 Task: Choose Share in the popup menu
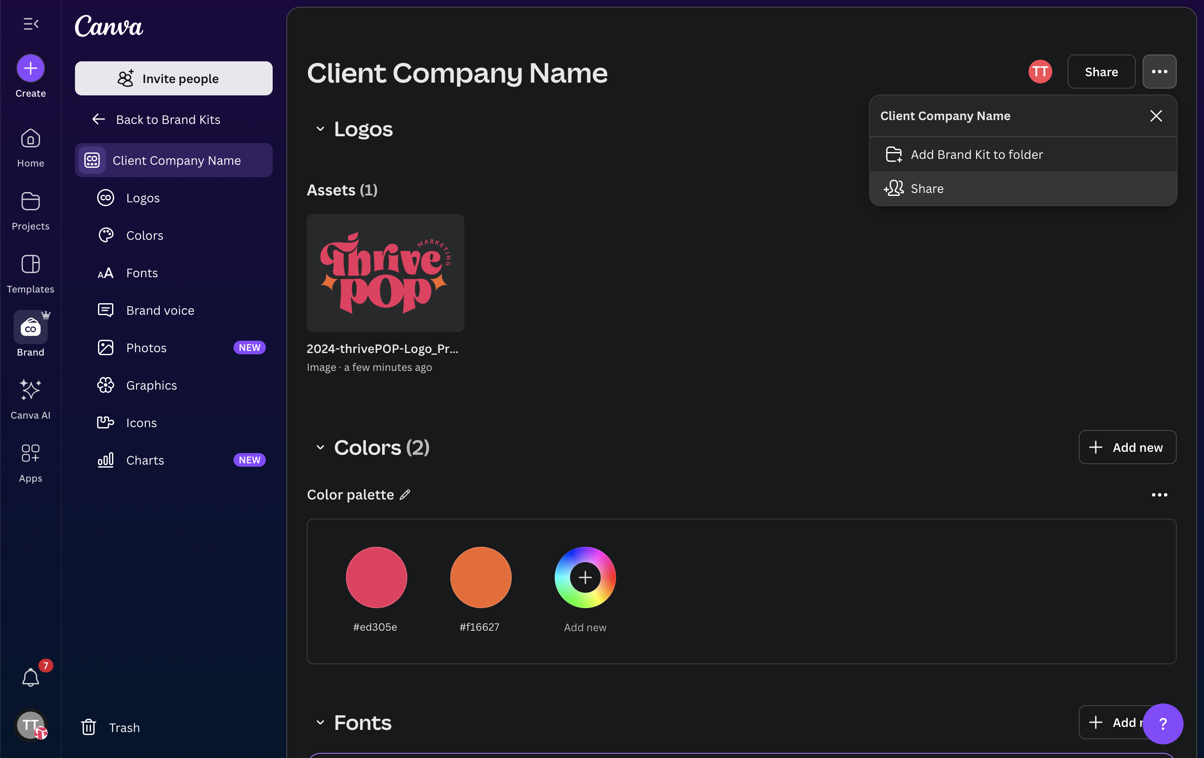[1023, 188]
